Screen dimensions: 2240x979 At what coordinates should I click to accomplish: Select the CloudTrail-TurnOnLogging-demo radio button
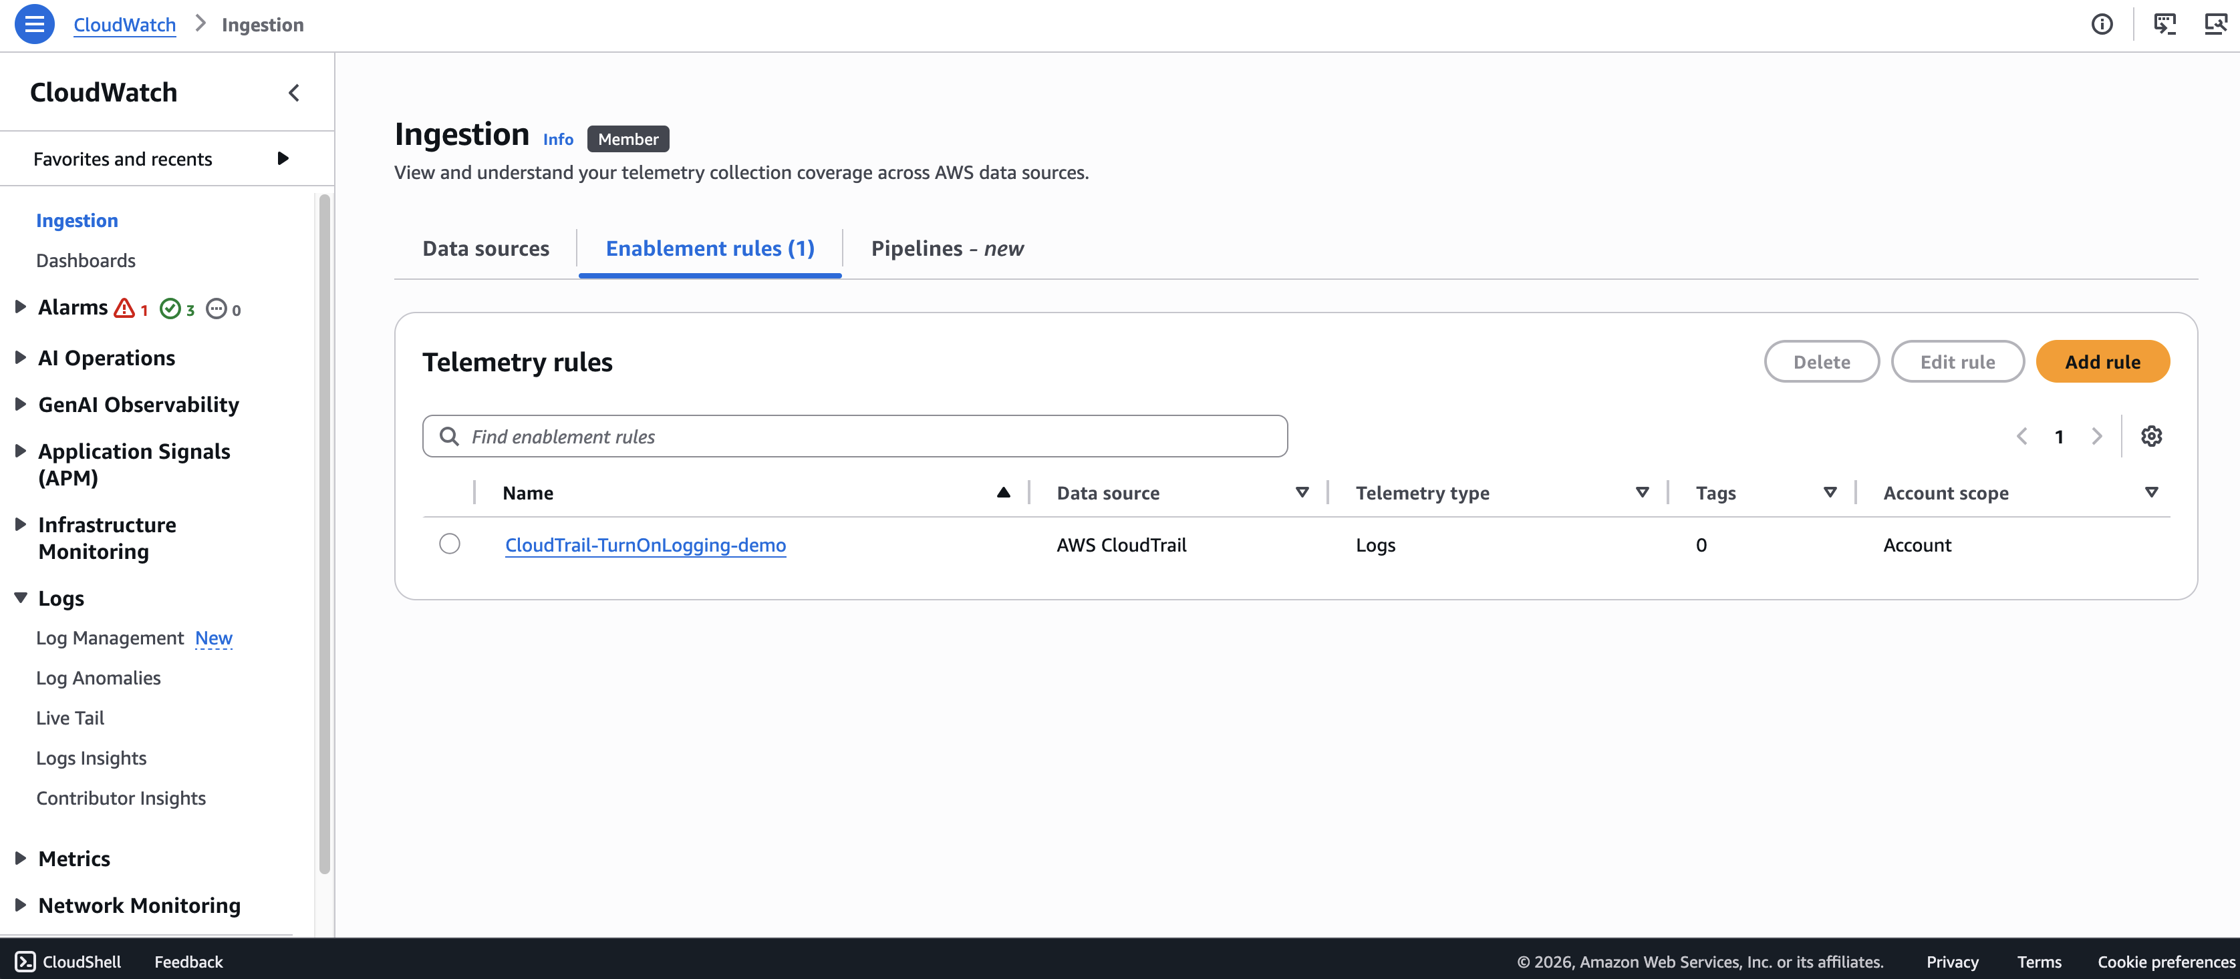450,544
